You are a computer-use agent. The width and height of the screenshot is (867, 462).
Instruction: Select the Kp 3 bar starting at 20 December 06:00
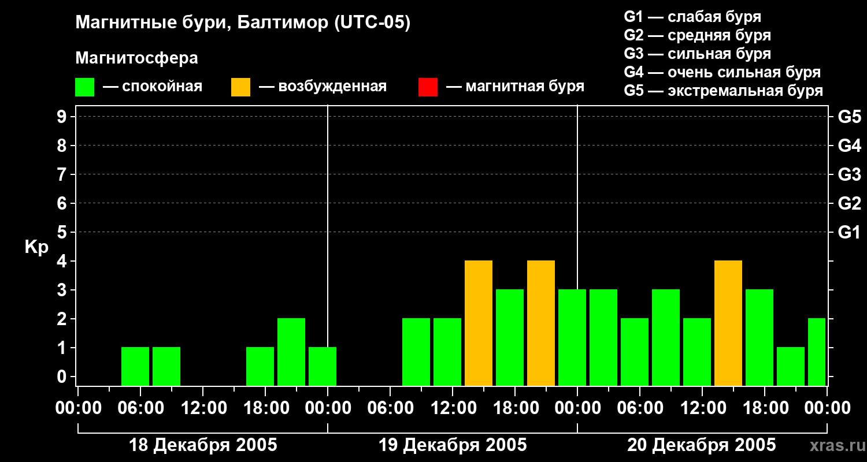[666, 337]
